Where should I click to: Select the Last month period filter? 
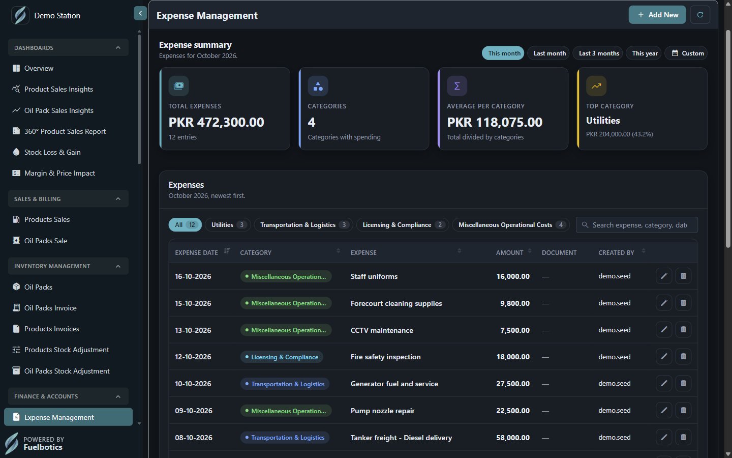click(x=550, y=53)
